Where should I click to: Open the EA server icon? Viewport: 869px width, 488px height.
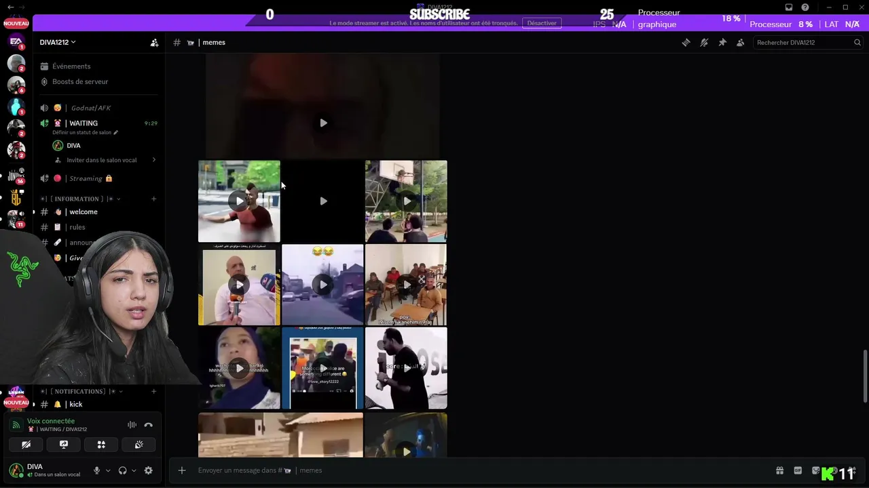coord(16,42)
